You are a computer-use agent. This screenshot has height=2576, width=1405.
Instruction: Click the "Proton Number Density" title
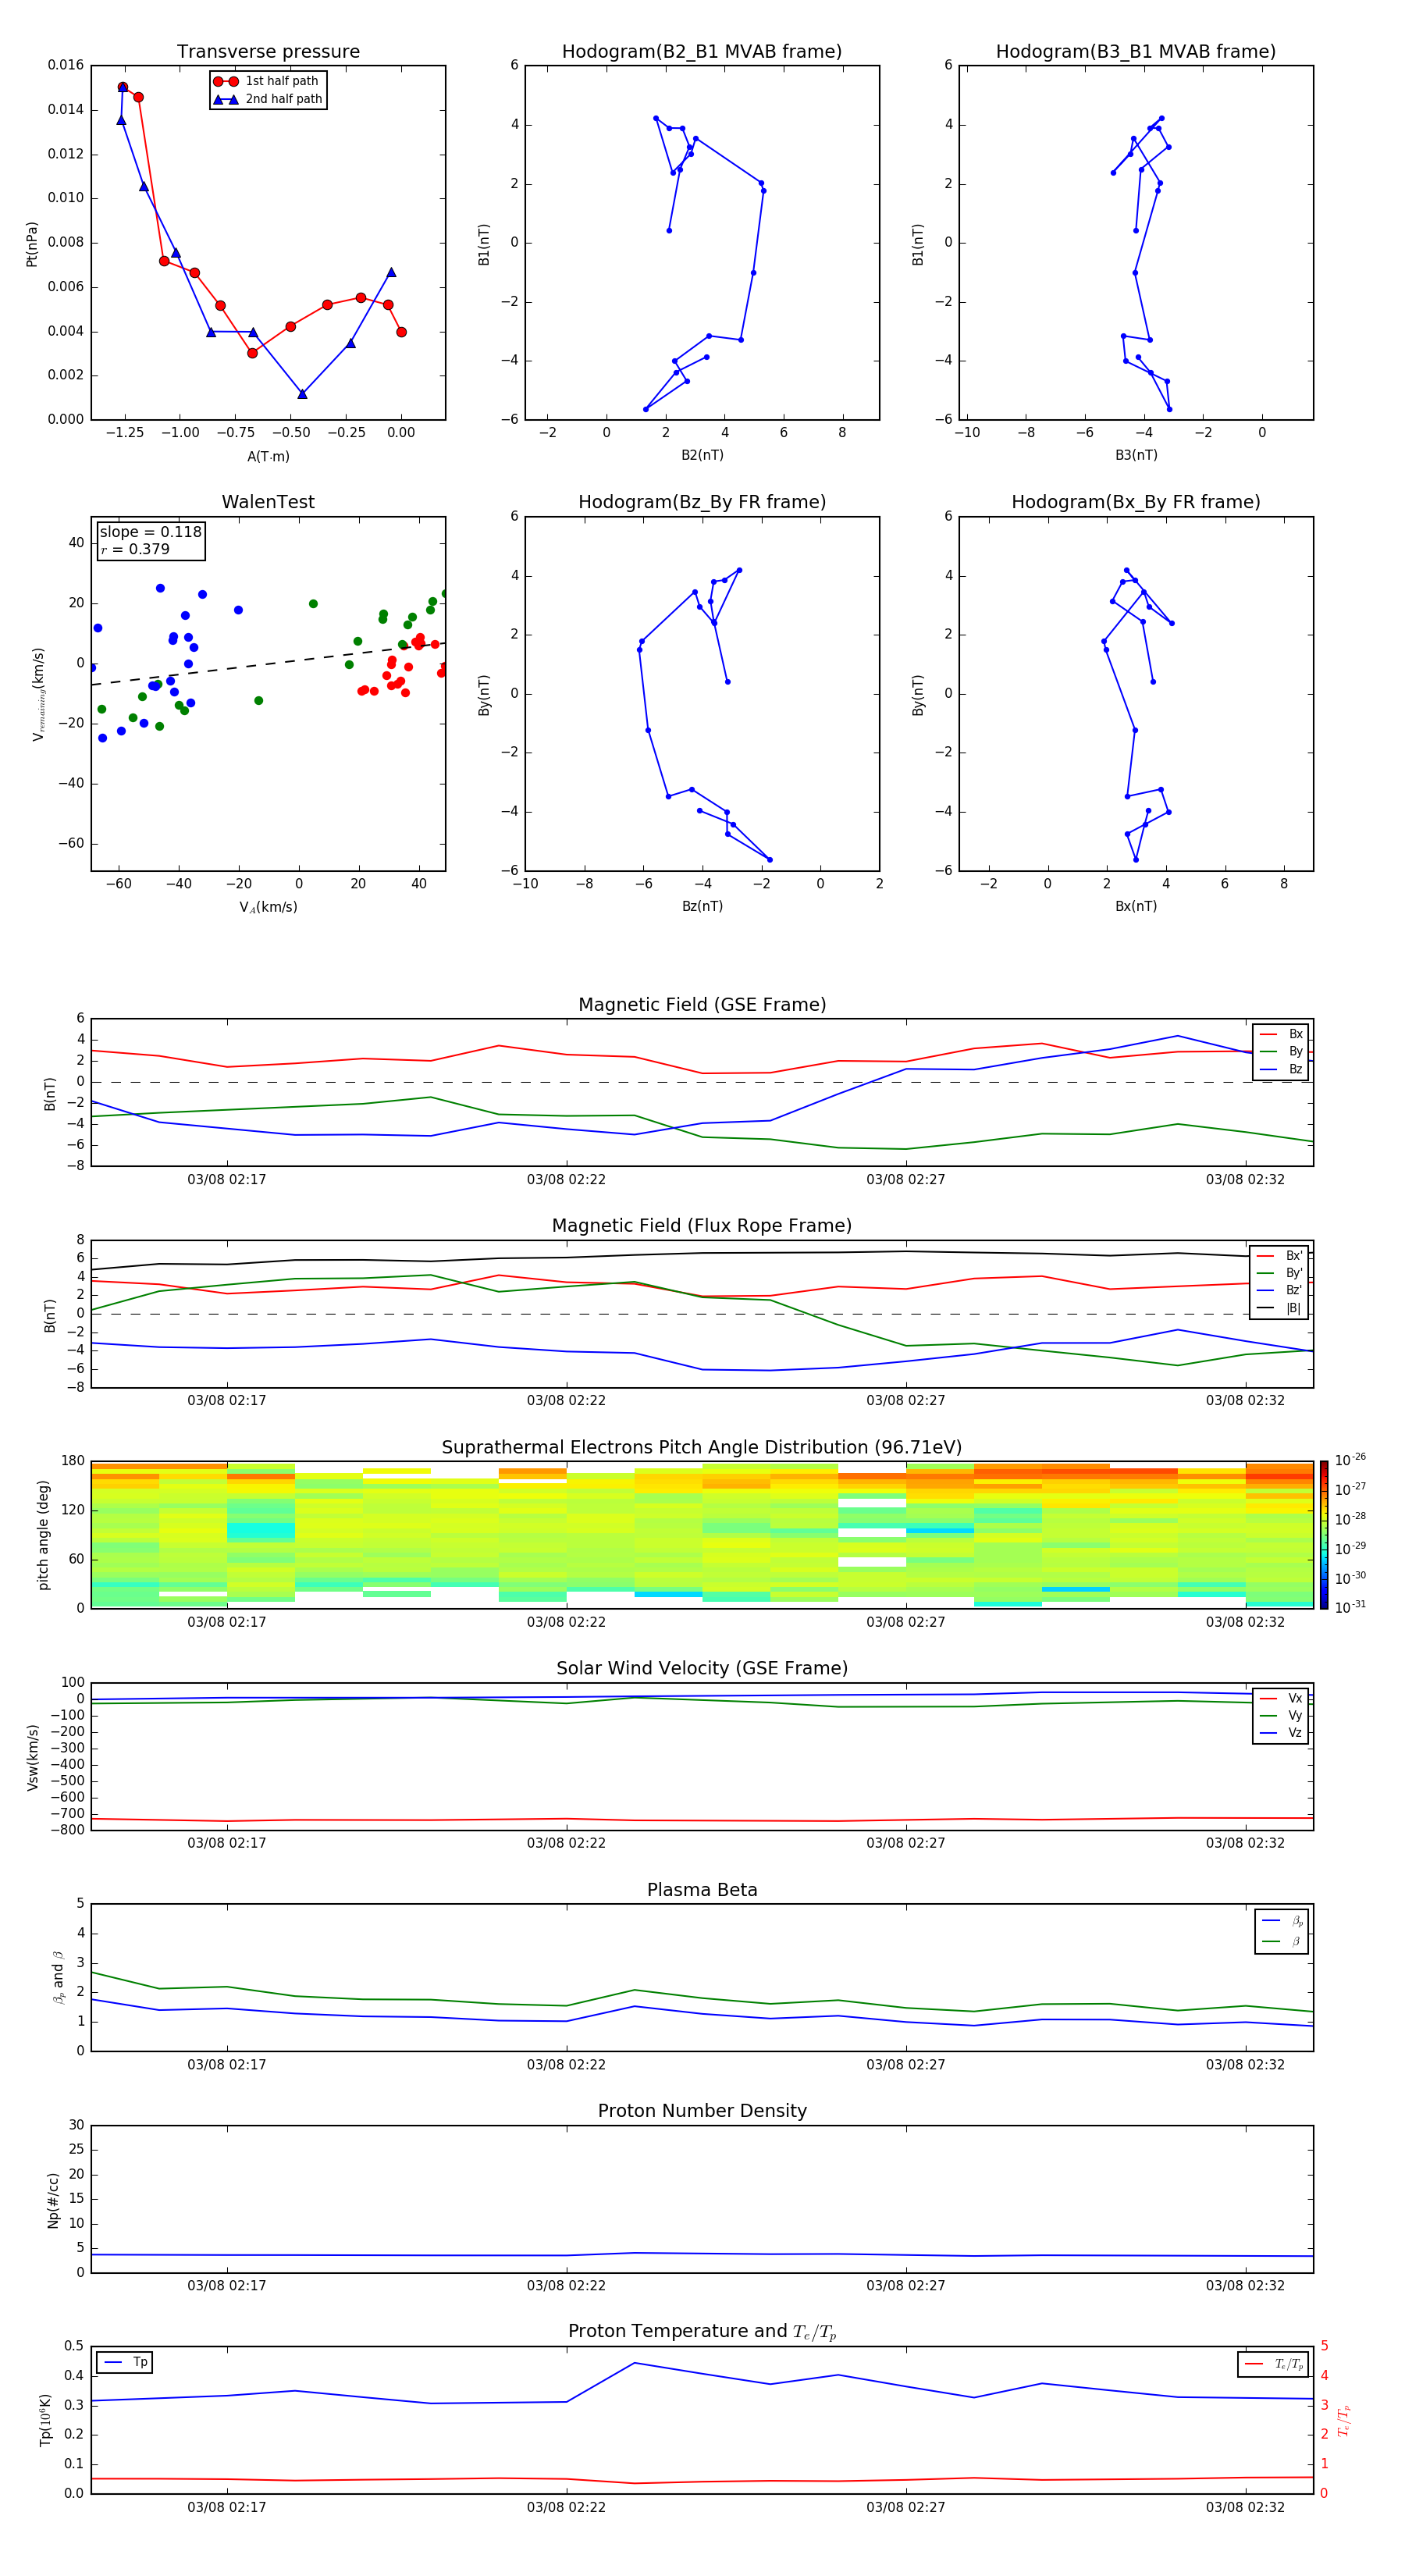702,2112
